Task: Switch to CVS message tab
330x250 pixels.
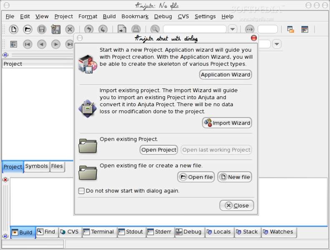Action: pos(70,232)
